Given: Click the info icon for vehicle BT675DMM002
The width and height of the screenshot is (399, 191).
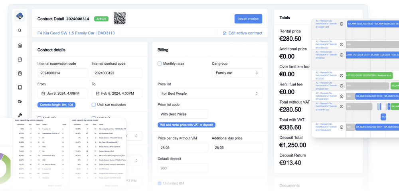Looking at the screenshot, I should (342, 127).
